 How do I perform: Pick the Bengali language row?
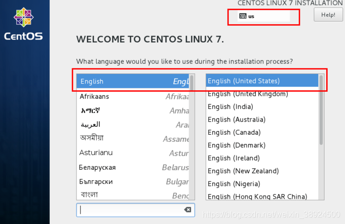133,195
